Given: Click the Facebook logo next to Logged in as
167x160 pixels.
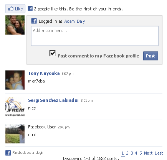Looking at the screenshot, I should coord(34,21).
